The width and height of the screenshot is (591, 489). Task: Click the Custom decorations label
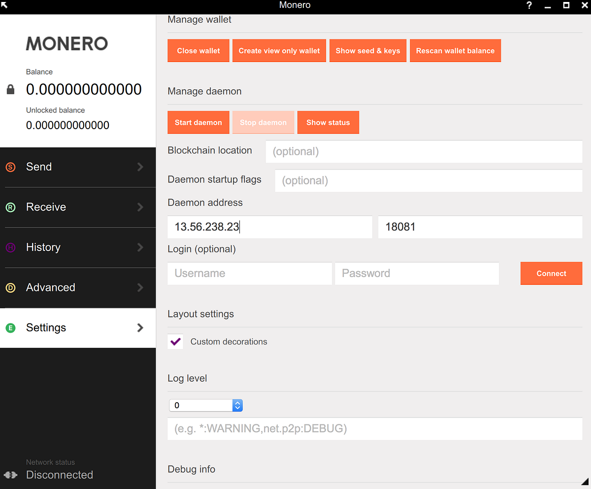229,342
